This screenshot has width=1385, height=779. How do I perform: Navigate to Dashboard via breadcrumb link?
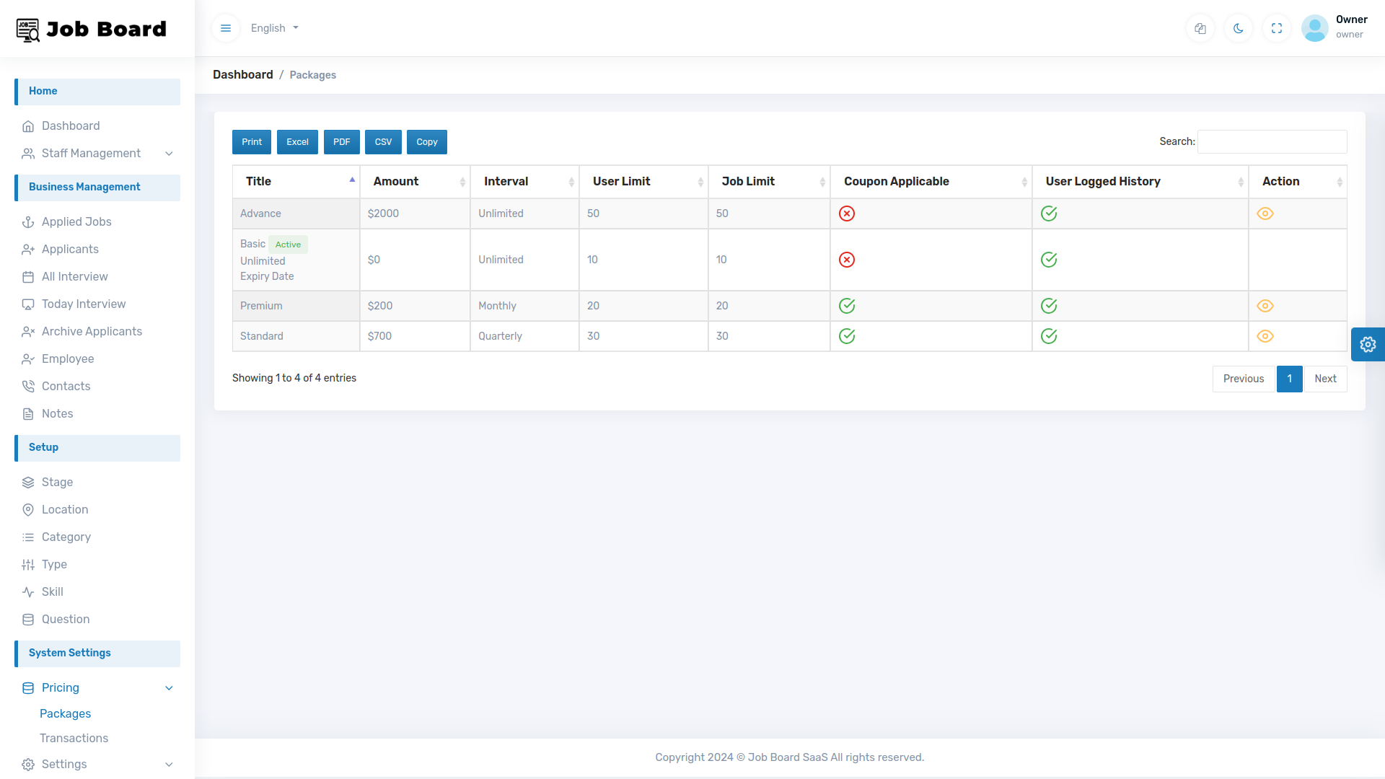click(242, 74)
